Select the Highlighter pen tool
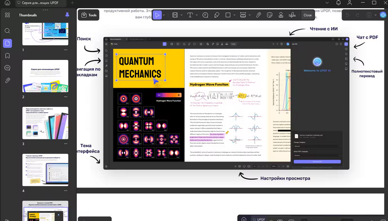Image resolution: width=388 pixels, height=221 pixels. click(217, 15)
